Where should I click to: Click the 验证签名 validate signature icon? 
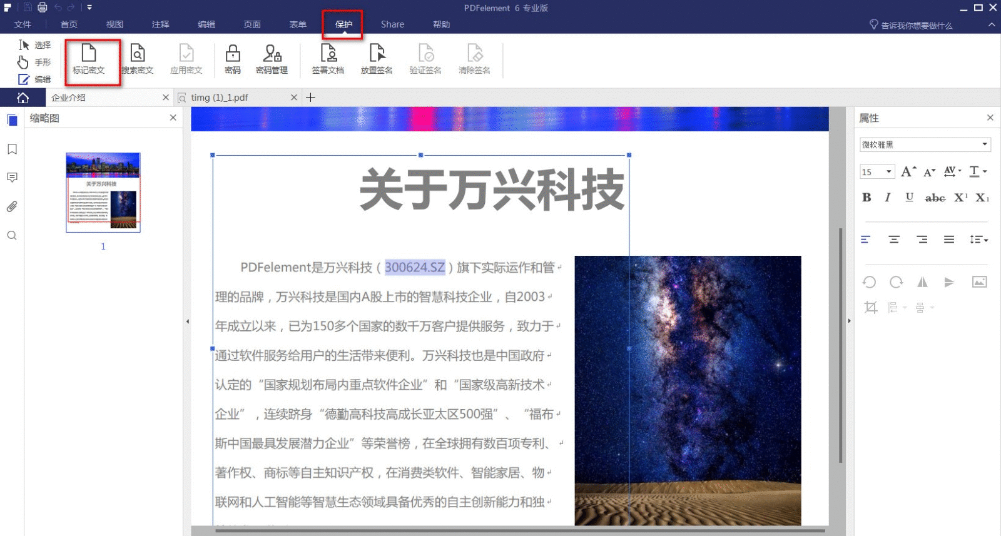click(x=426, y=59)
